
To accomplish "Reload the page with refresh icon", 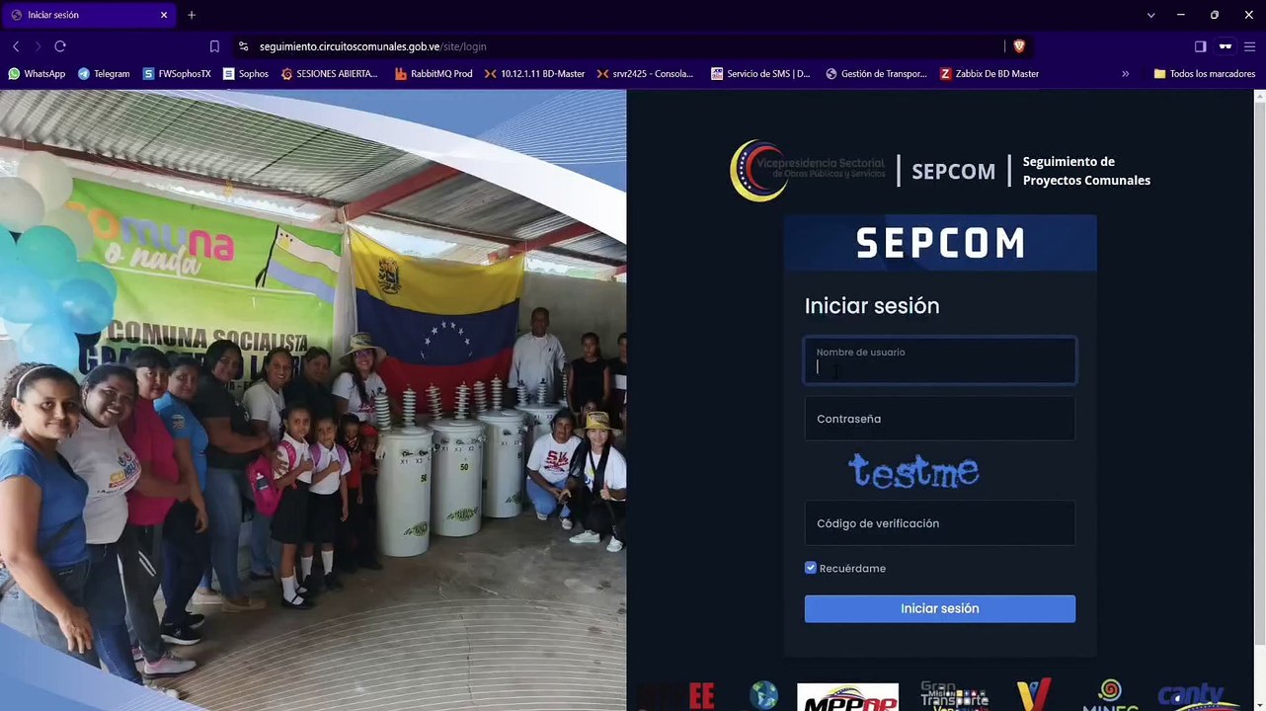I will click(x=60, y=46).
